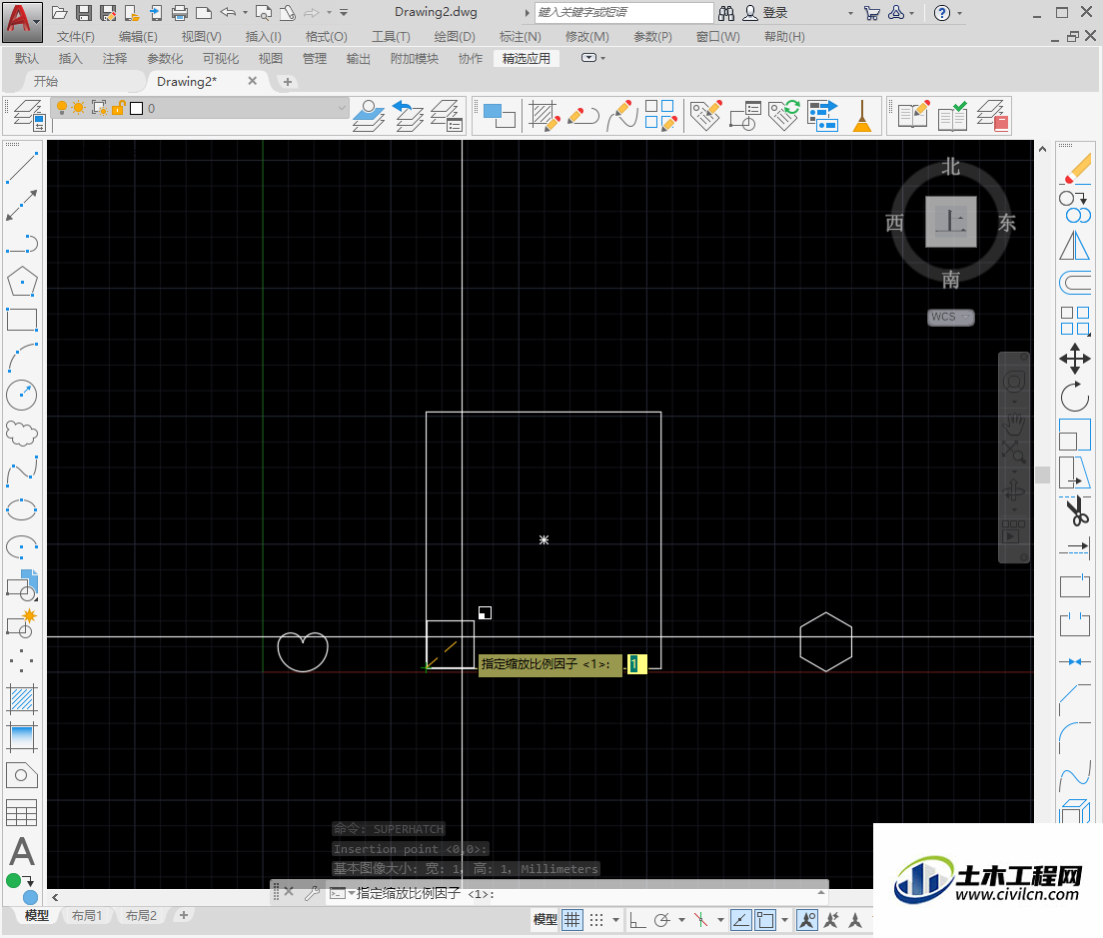Open the 文件(F) menu
This screenshot has width=1103, height=938.
(75, 37)
